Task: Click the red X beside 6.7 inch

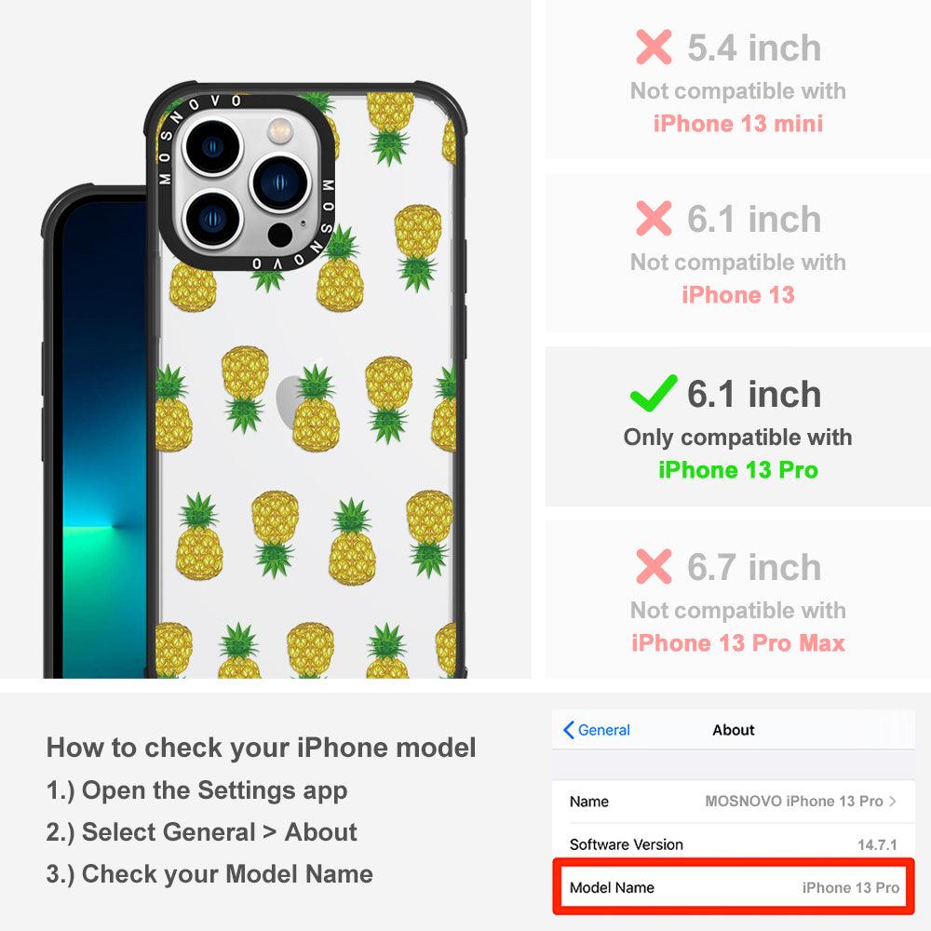Action: click(654, 566)
